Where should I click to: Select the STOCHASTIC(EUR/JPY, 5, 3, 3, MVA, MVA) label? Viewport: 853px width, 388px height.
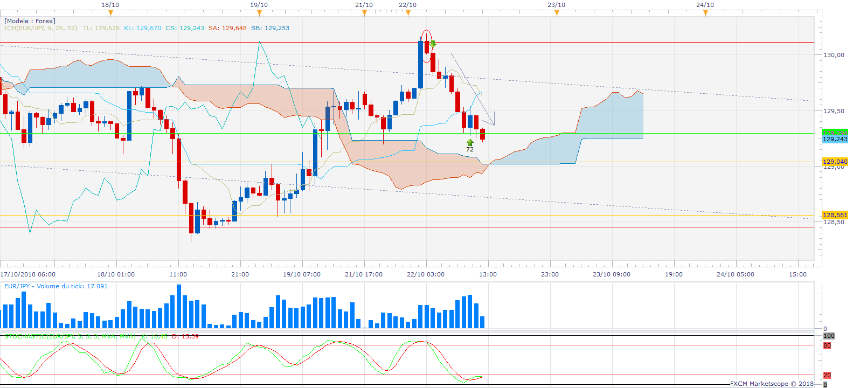[70, 336]
